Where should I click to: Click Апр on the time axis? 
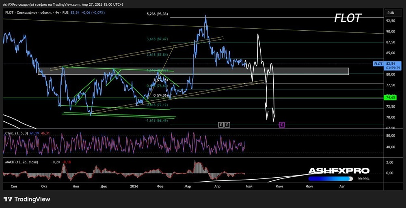(x=218, y=186)
